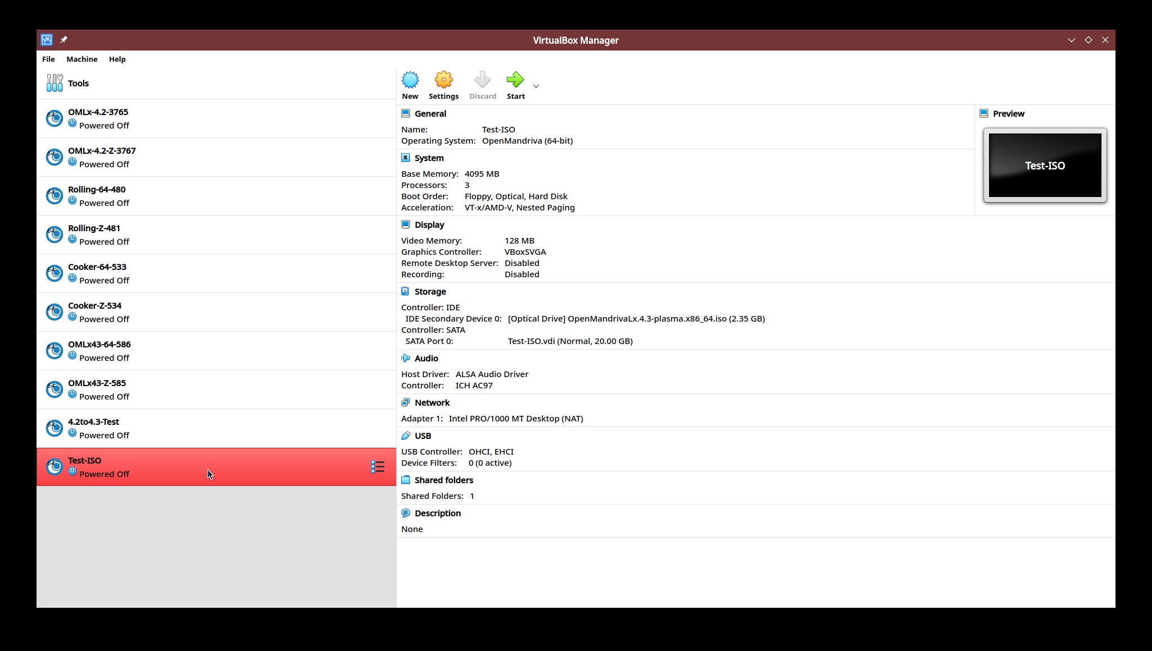The image size is (1152, 651).
Task: Click the Test-ISO OS icon
Action: pyautogui.click(x=54, y=467)
